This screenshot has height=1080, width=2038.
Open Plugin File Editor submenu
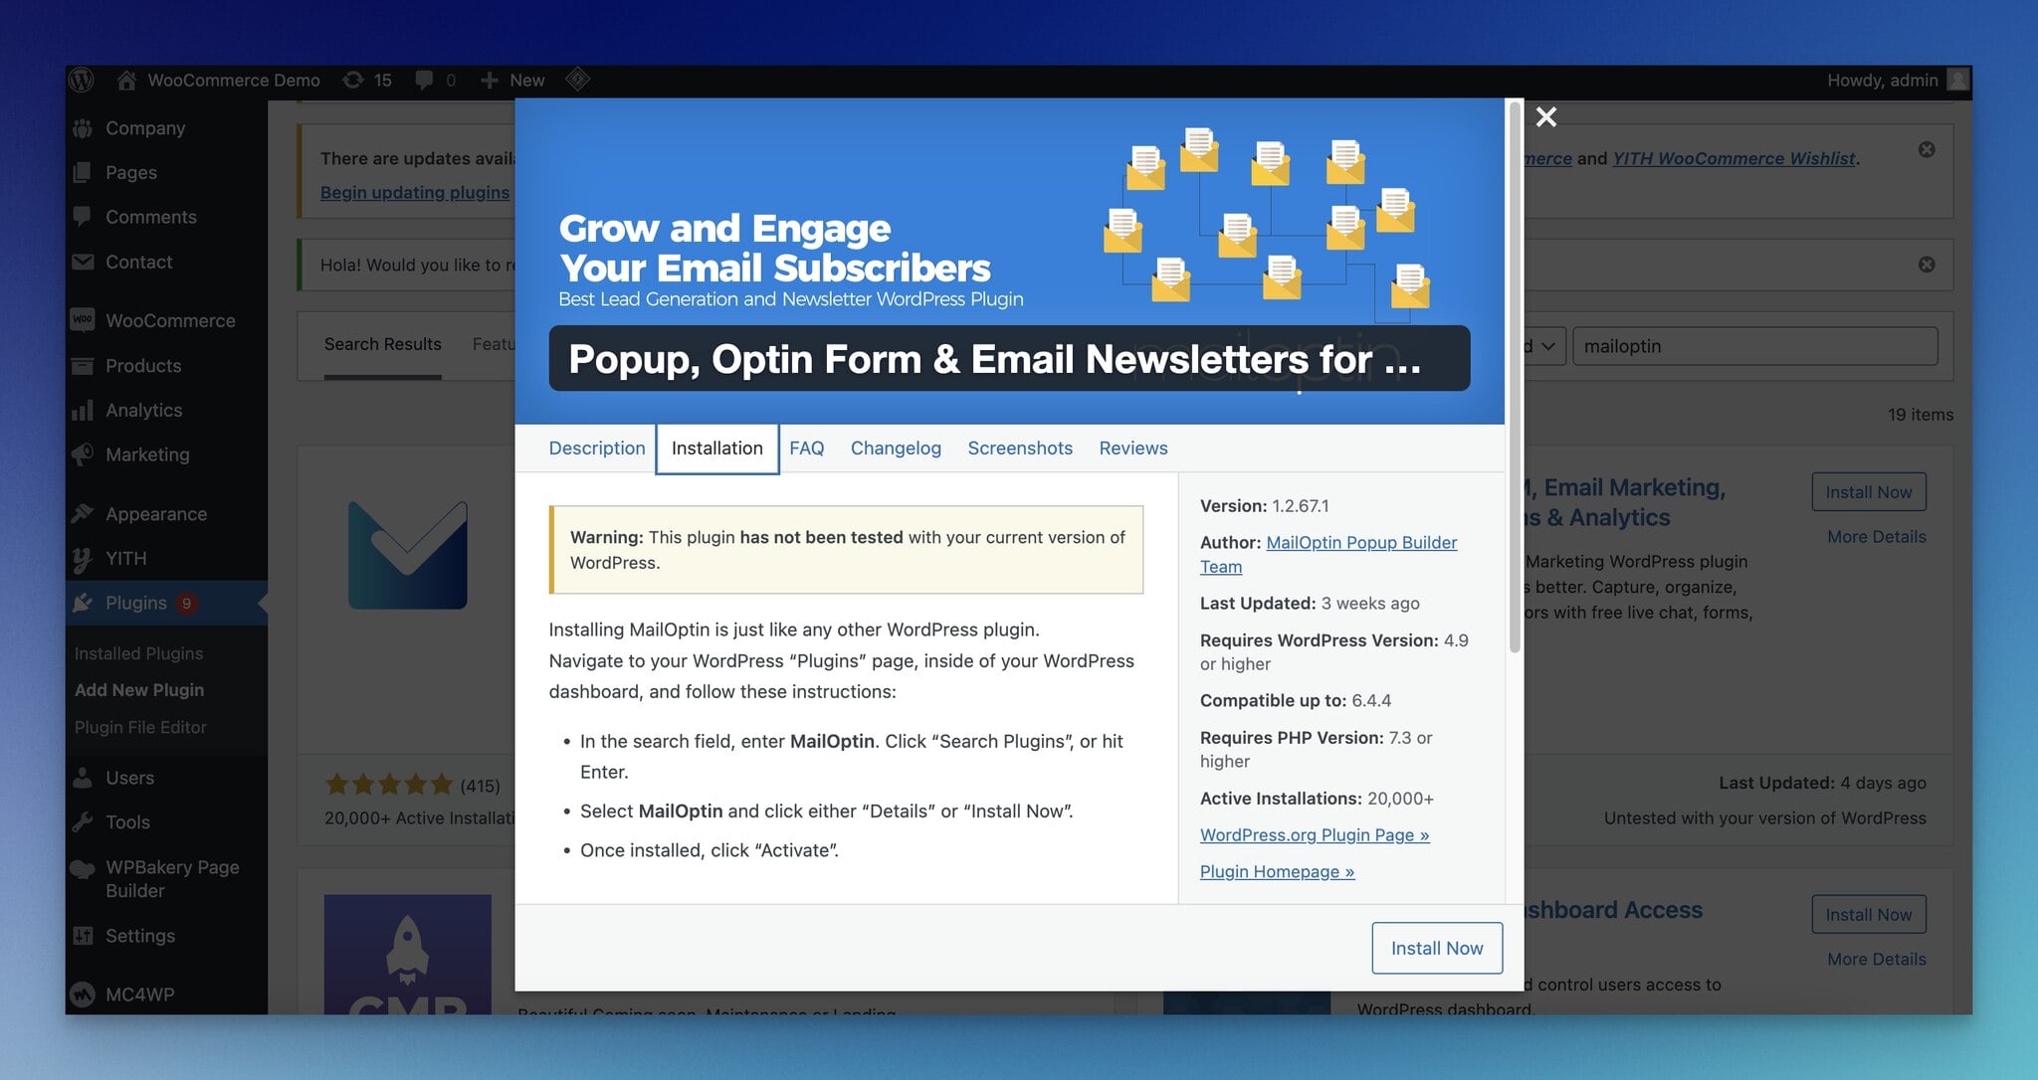coord(140,727)
